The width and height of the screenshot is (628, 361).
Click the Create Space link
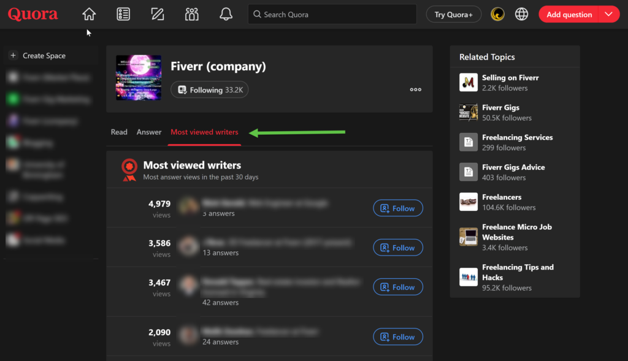[x=44, y=56]
